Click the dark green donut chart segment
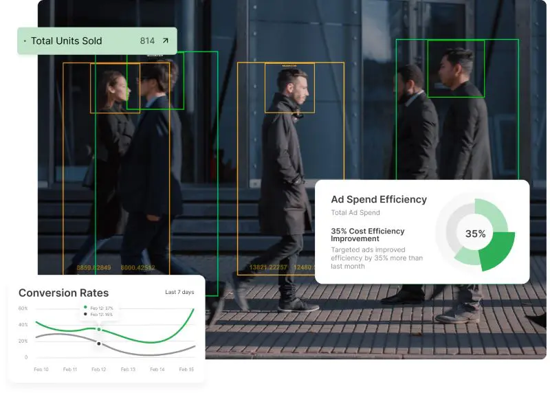 498,251
